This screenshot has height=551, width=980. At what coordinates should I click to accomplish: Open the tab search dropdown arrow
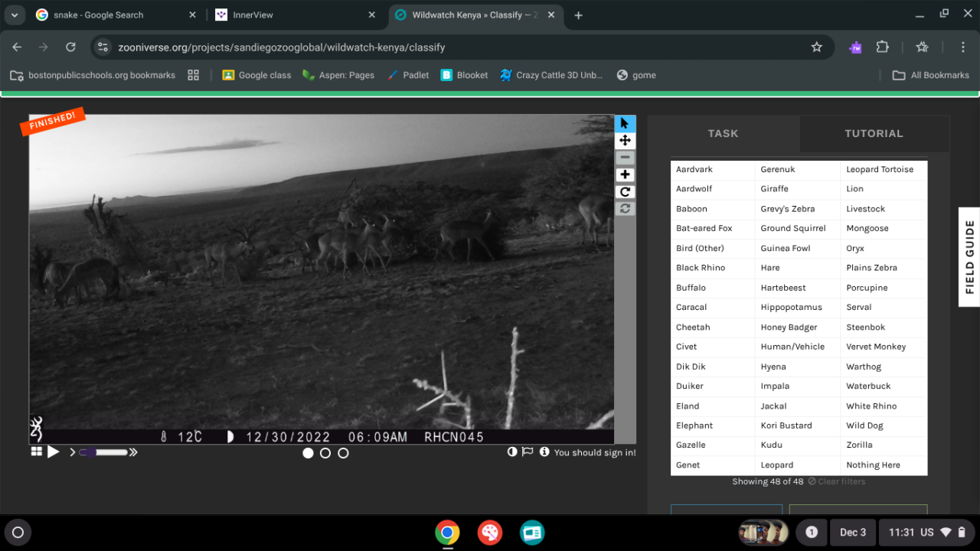[x=14, y=15]
